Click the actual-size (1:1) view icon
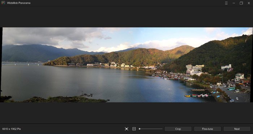The image size is (253, 134). tap(134, 129)
